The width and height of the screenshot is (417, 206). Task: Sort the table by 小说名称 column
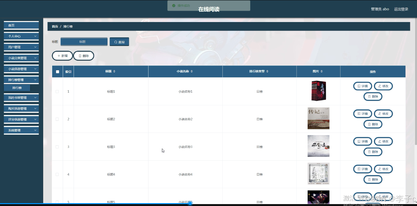(x=191, y=72)
